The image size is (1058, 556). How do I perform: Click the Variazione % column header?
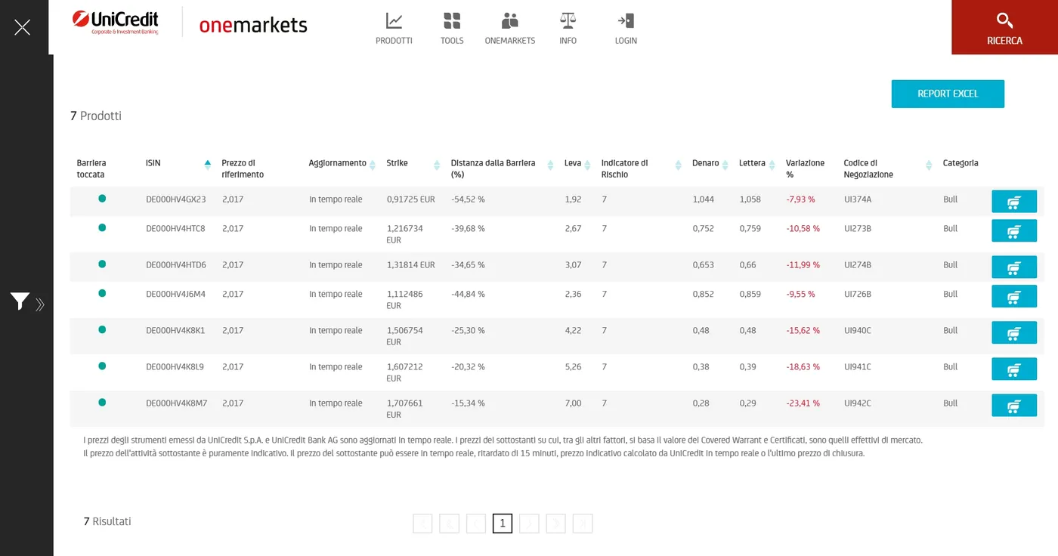point(805,168)
